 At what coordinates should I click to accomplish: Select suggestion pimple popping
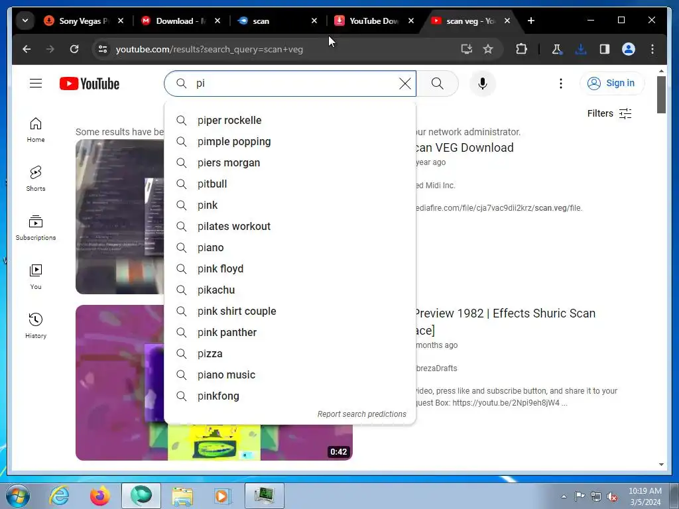click(x=290, y=142)
